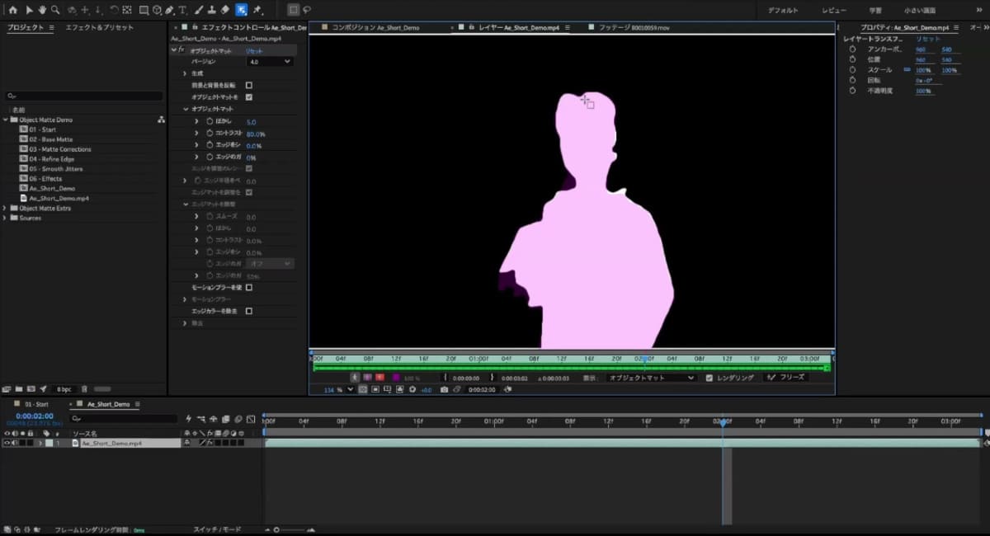The image size is (990, 536).
Task: Click the project flowchart icon beside Object Matte Demo
Action: point(161,120)
